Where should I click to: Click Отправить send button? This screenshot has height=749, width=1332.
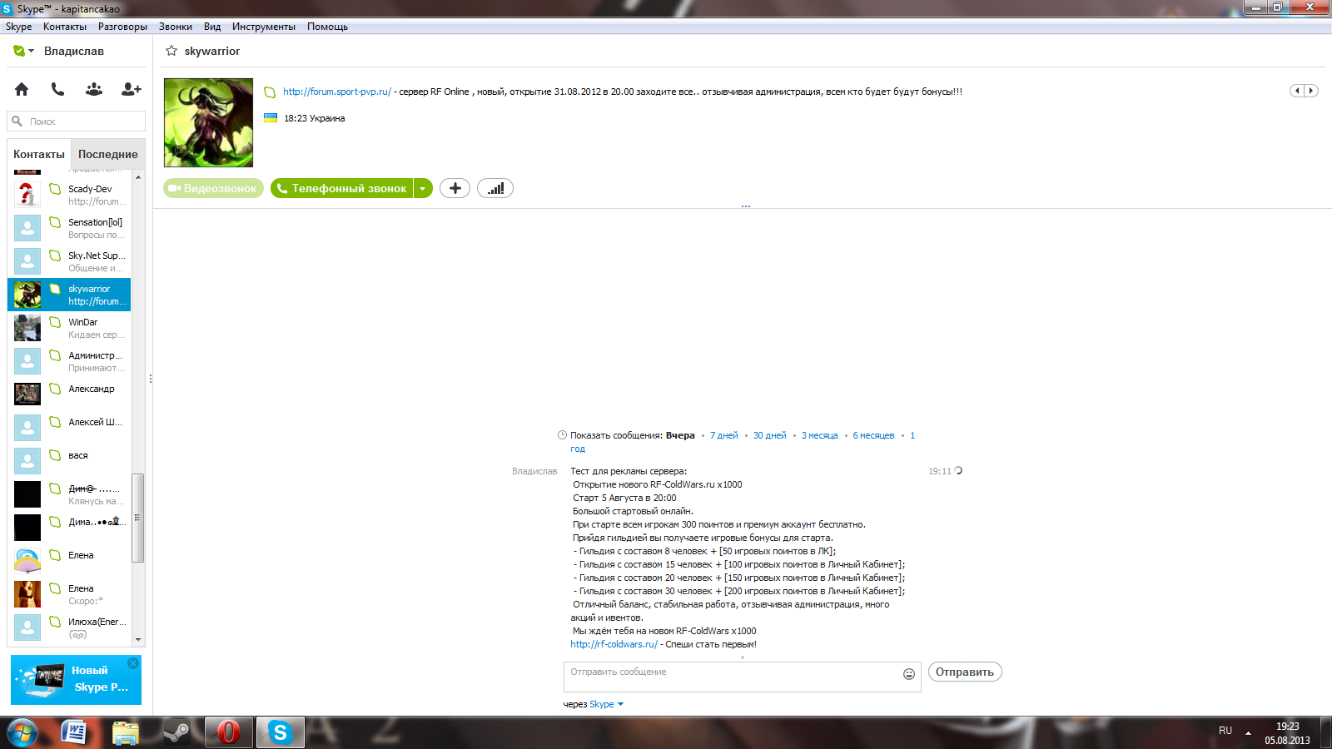[965, 672]
